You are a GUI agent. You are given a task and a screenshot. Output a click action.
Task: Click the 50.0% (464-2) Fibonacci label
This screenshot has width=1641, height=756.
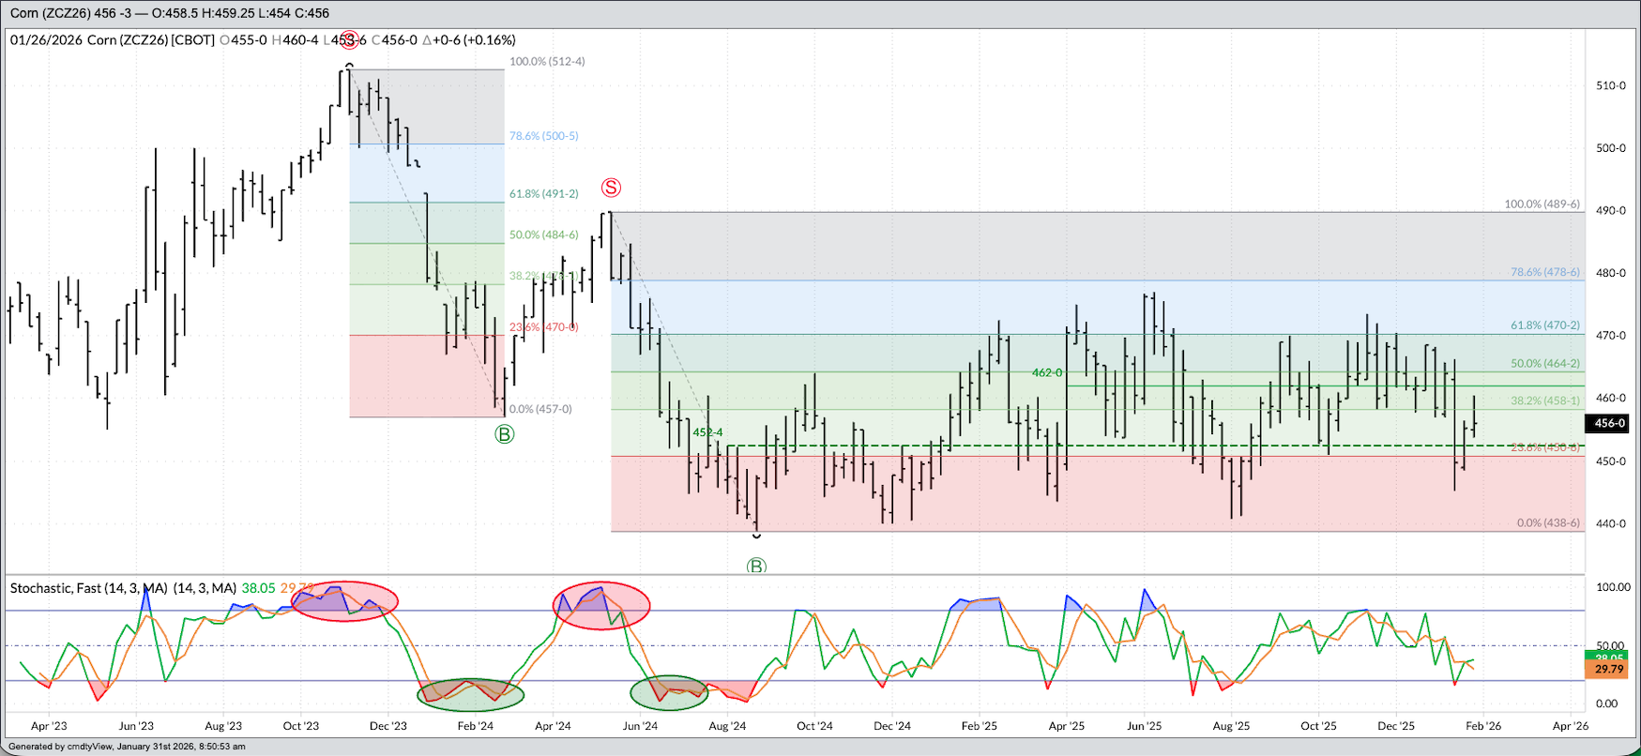1544,363
